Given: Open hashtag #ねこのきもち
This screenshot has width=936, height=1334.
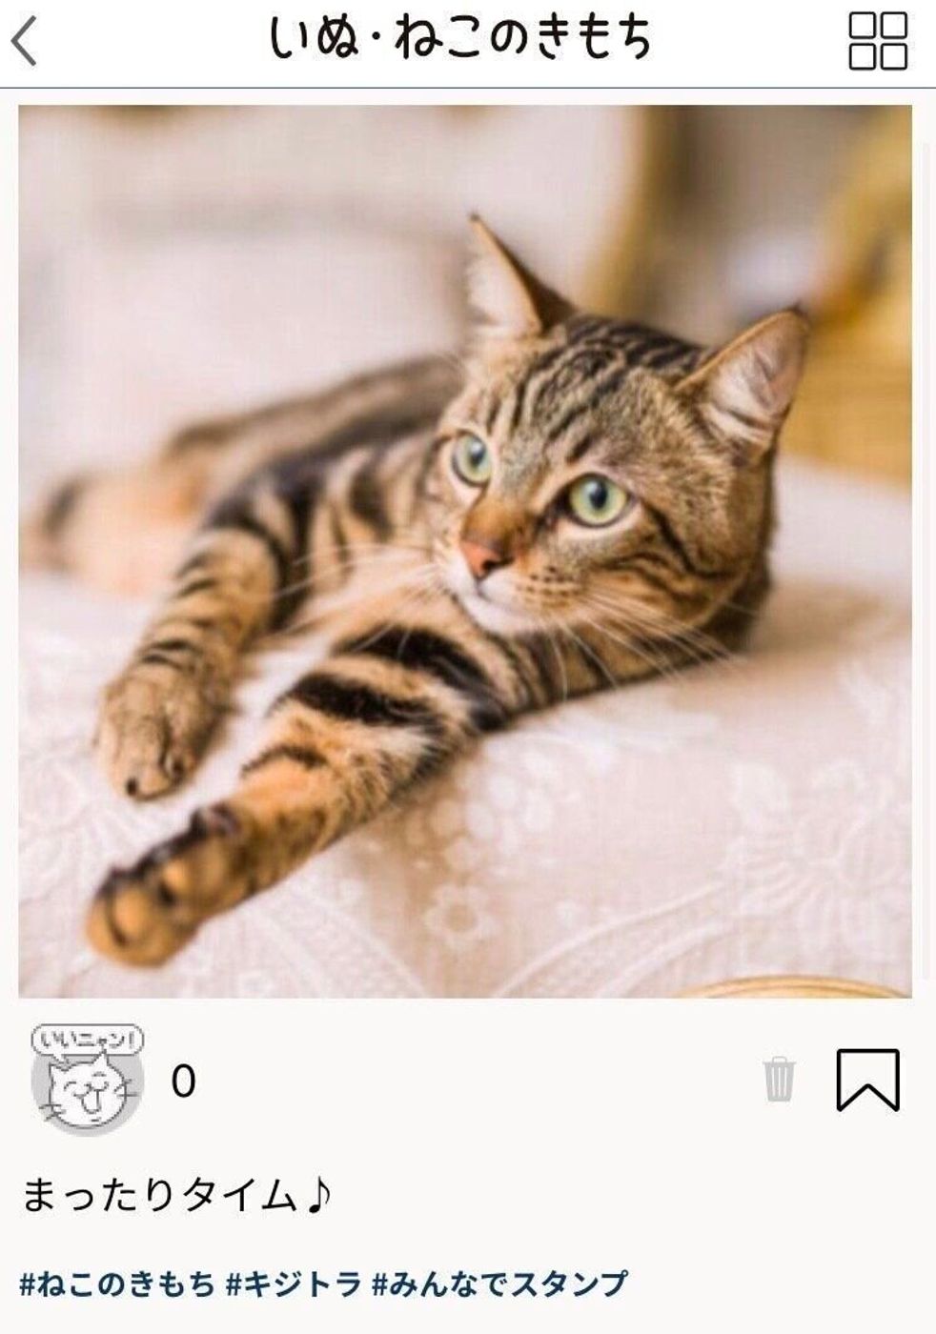Looking at the screenshot, I should click(117, 1283).
